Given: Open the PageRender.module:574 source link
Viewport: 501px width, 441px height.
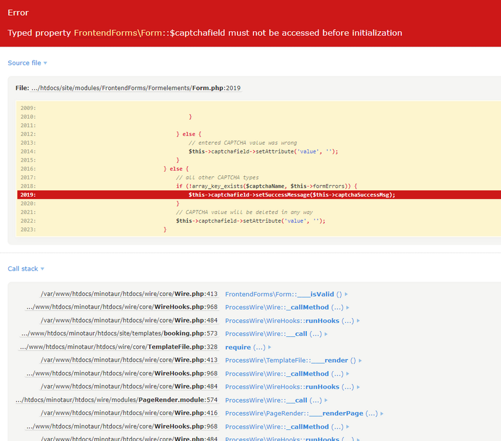Looking at the screenshot, I should tap(118, 400).
